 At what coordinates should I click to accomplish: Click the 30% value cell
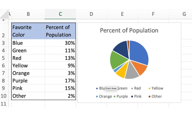pos(60,43)
